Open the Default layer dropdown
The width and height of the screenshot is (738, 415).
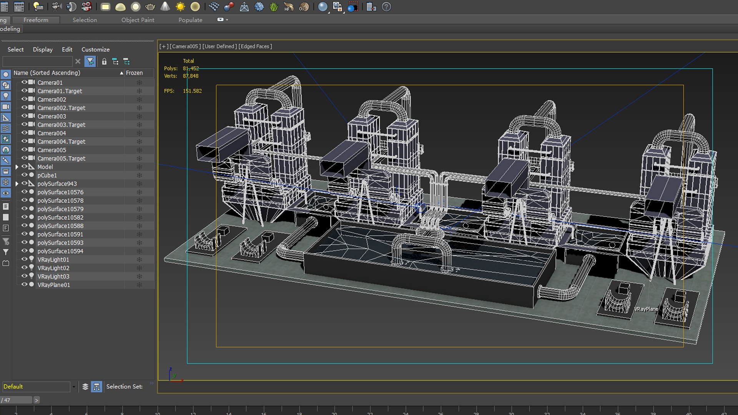(73, 387)
